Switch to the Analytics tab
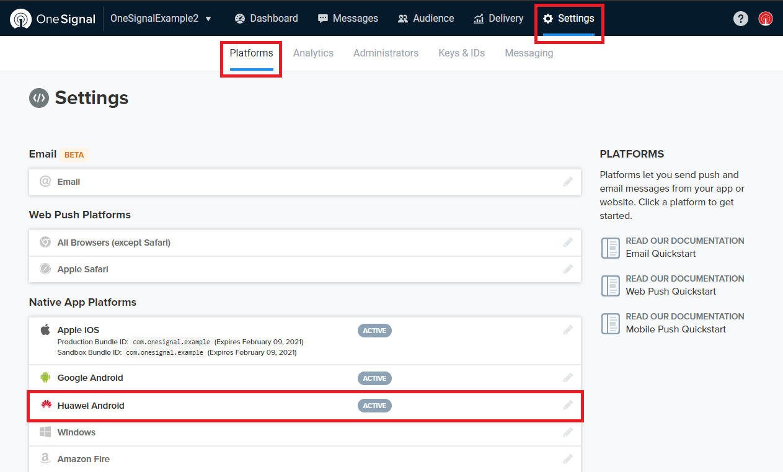 coord(313,53)
